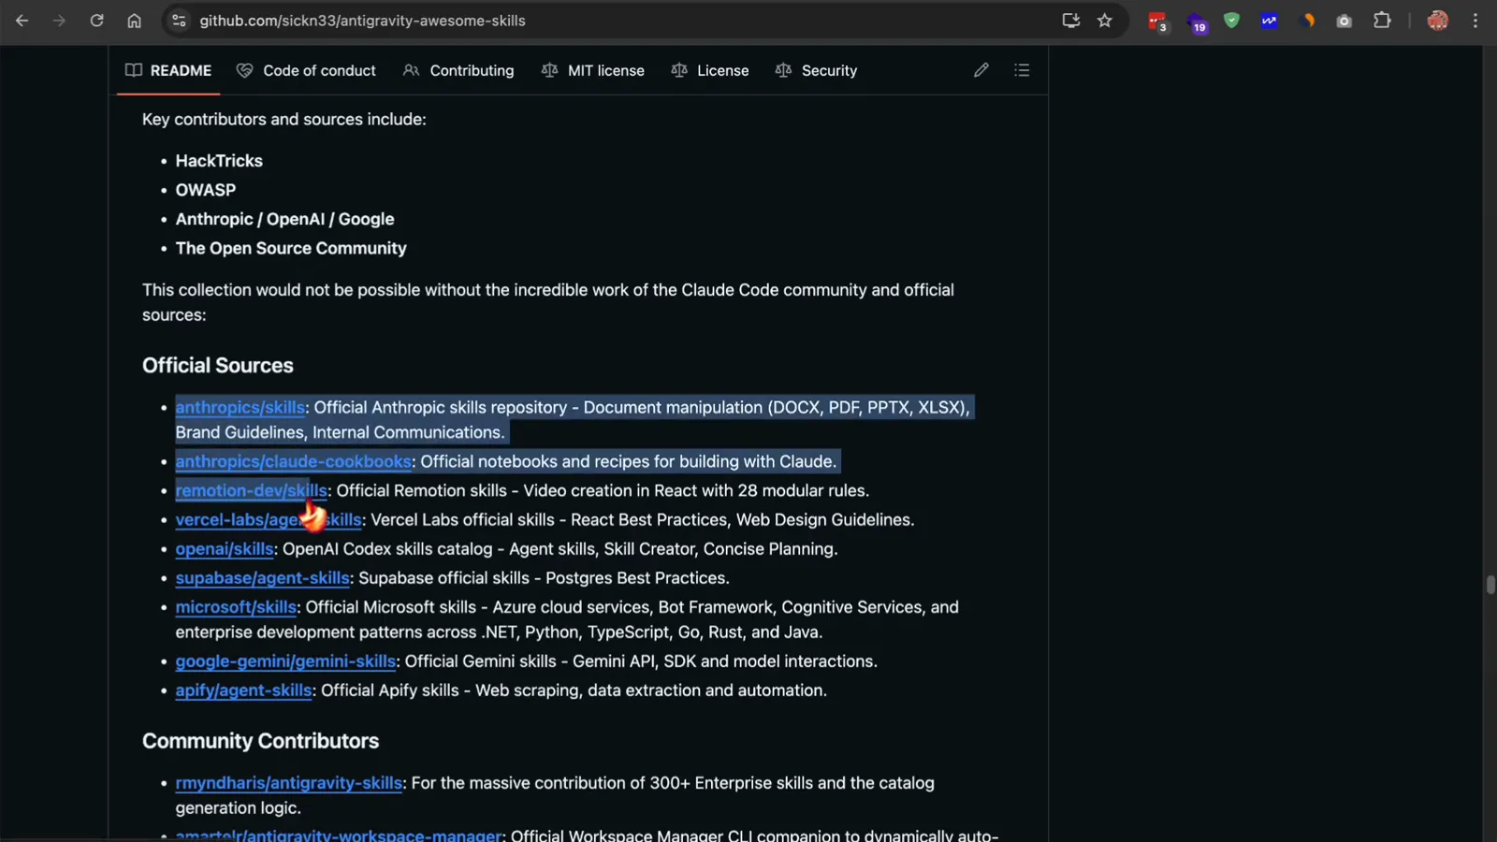Go back using the browser back arrow

click(x=22, y=21)
